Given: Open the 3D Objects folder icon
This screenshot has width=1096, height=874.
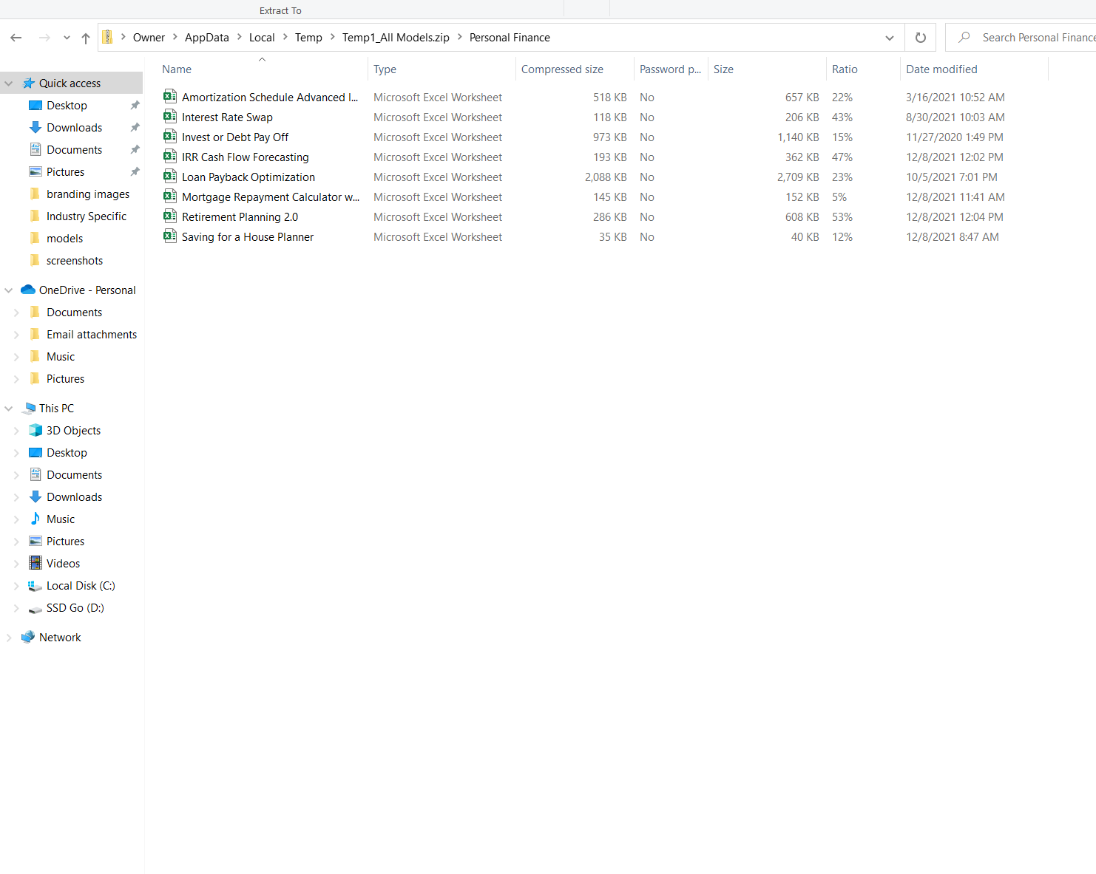Looking at the screenshot, I should click(x=35, y=430).
